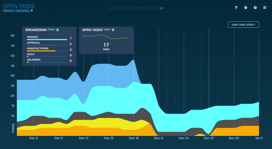Click the REQUEST progress bar
Image resolution: width=272 pixels, height=149 pixels.
pos(47,40)
